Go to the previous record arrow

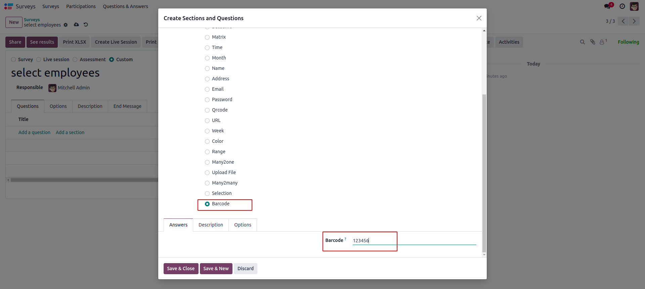[623, 21]
